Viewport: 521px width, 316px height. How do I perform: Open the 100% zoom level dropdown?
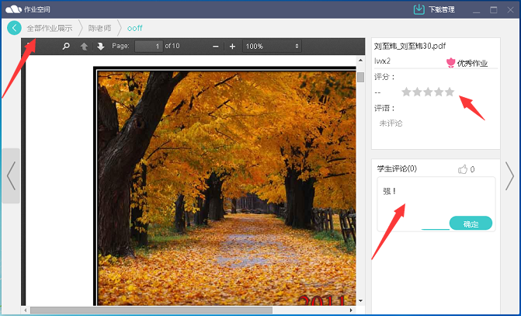[272, 47]
